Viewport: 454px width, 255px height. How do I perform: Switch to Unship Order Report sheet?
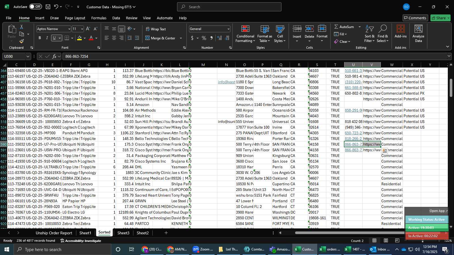tap(54, 233)
